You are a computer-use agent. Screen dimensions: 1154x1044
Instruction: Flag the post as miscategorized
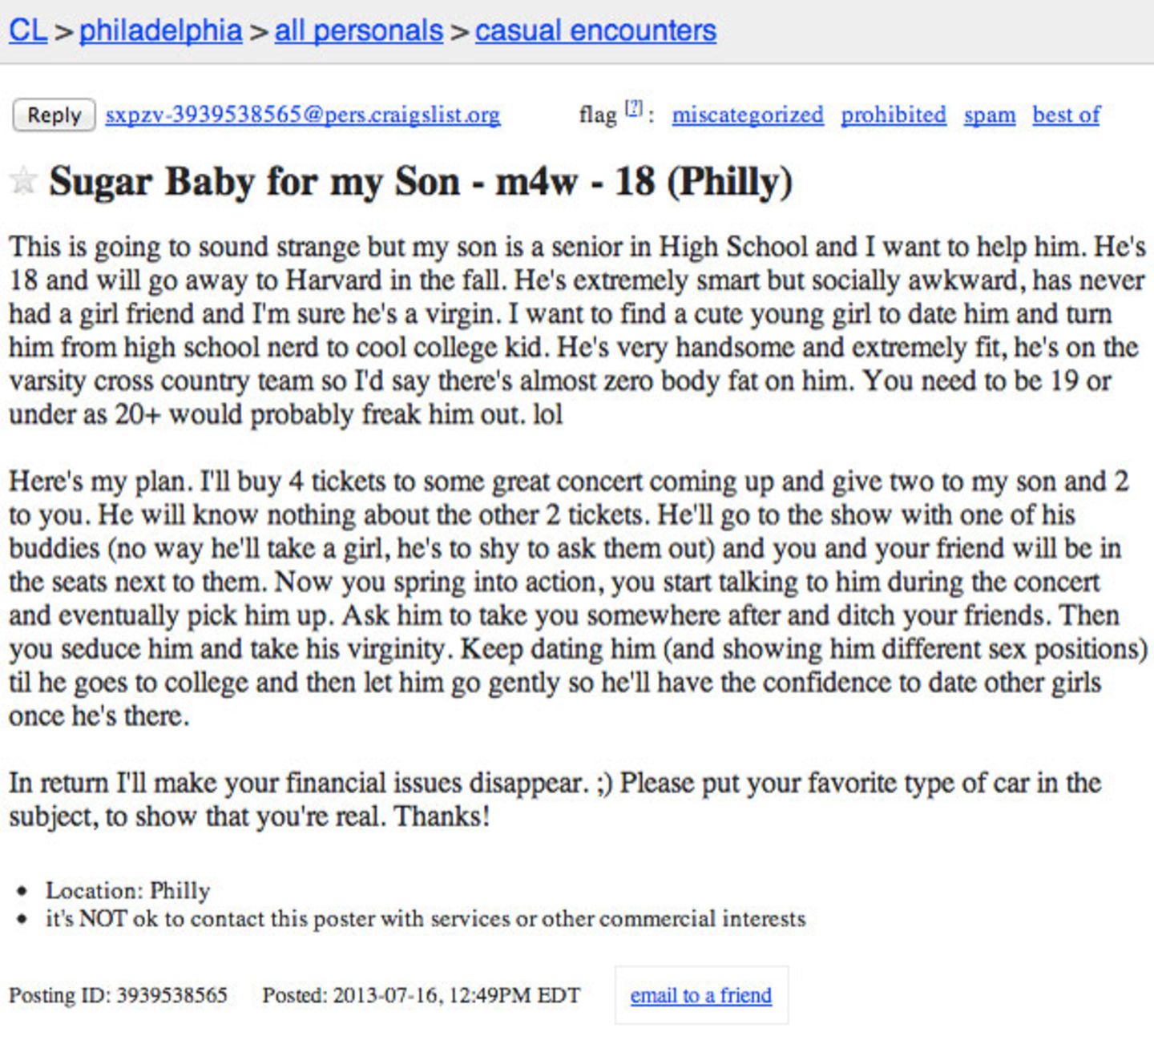coord(747,115)
